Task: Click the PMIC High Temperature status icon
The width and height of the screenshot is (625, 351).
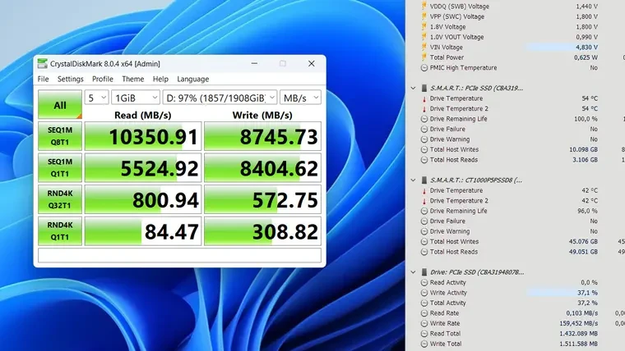Action: [424, 68]
